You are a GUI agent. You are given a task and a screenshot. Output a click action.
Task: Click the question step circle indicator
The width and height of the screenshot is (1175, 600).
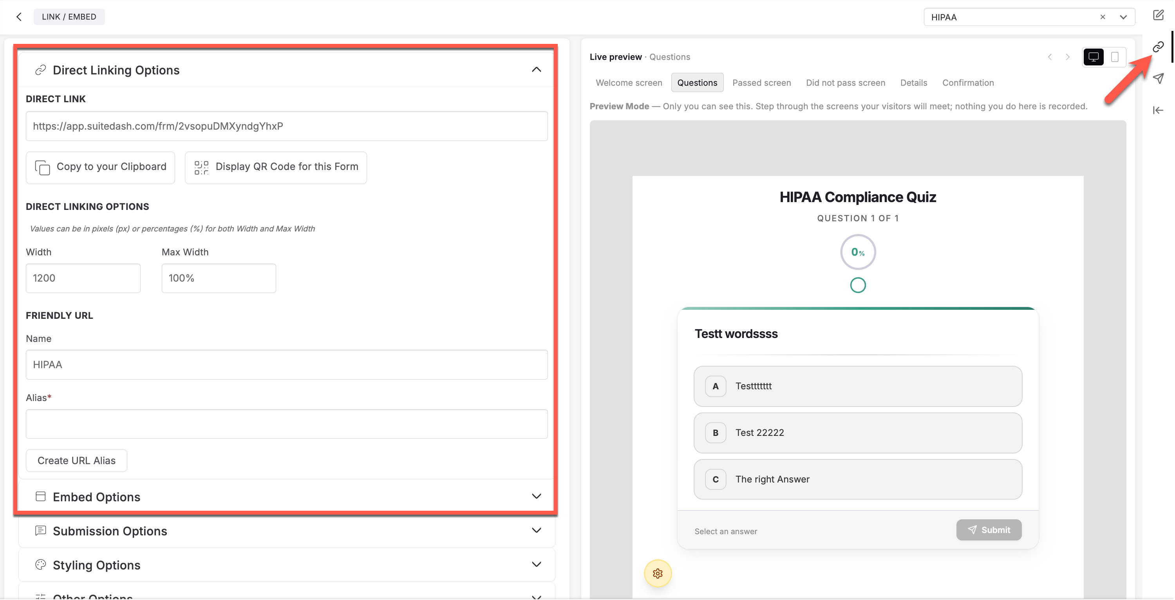point(857,285)
